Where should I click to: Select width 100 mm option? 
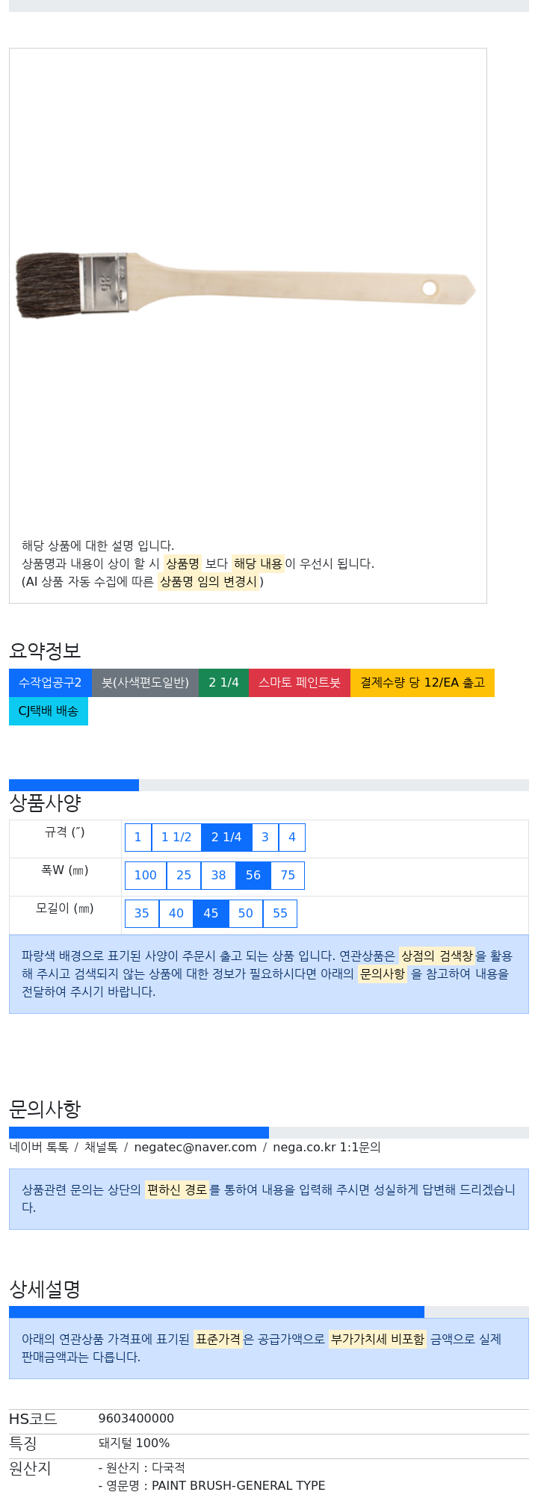[x=146, y=876]
